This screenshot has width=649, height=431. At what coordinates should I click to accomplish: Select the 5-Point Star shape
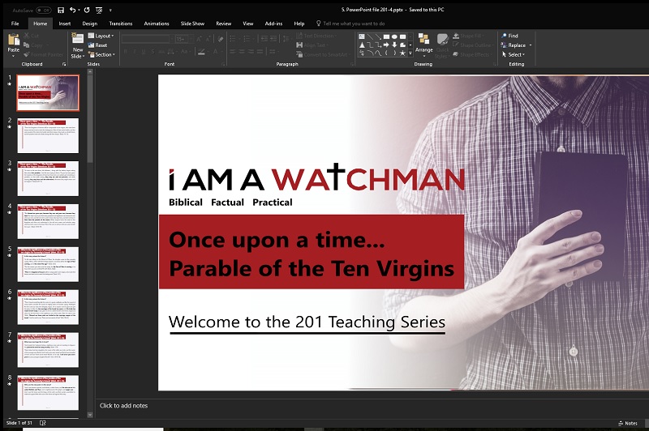point(402,53)
